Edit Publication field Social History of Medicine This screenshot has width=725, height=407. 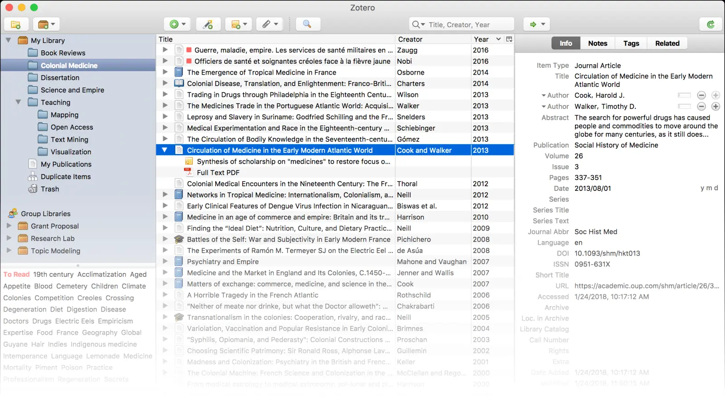(616, 145)
